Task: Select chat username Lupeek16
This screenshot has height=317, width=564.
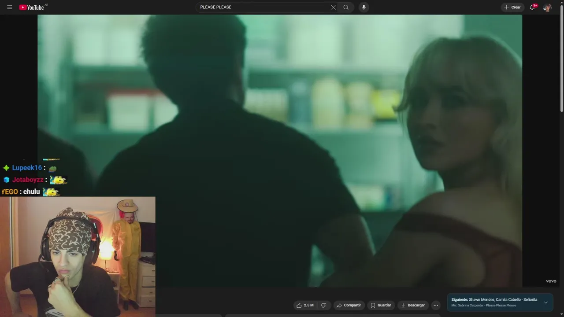Action: [27, 168]
